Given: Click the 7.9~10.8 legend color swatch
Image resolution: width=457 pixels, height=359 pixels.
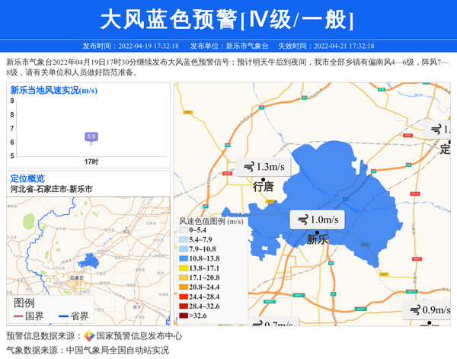Looking at the screenshot, I should point(184,249).
